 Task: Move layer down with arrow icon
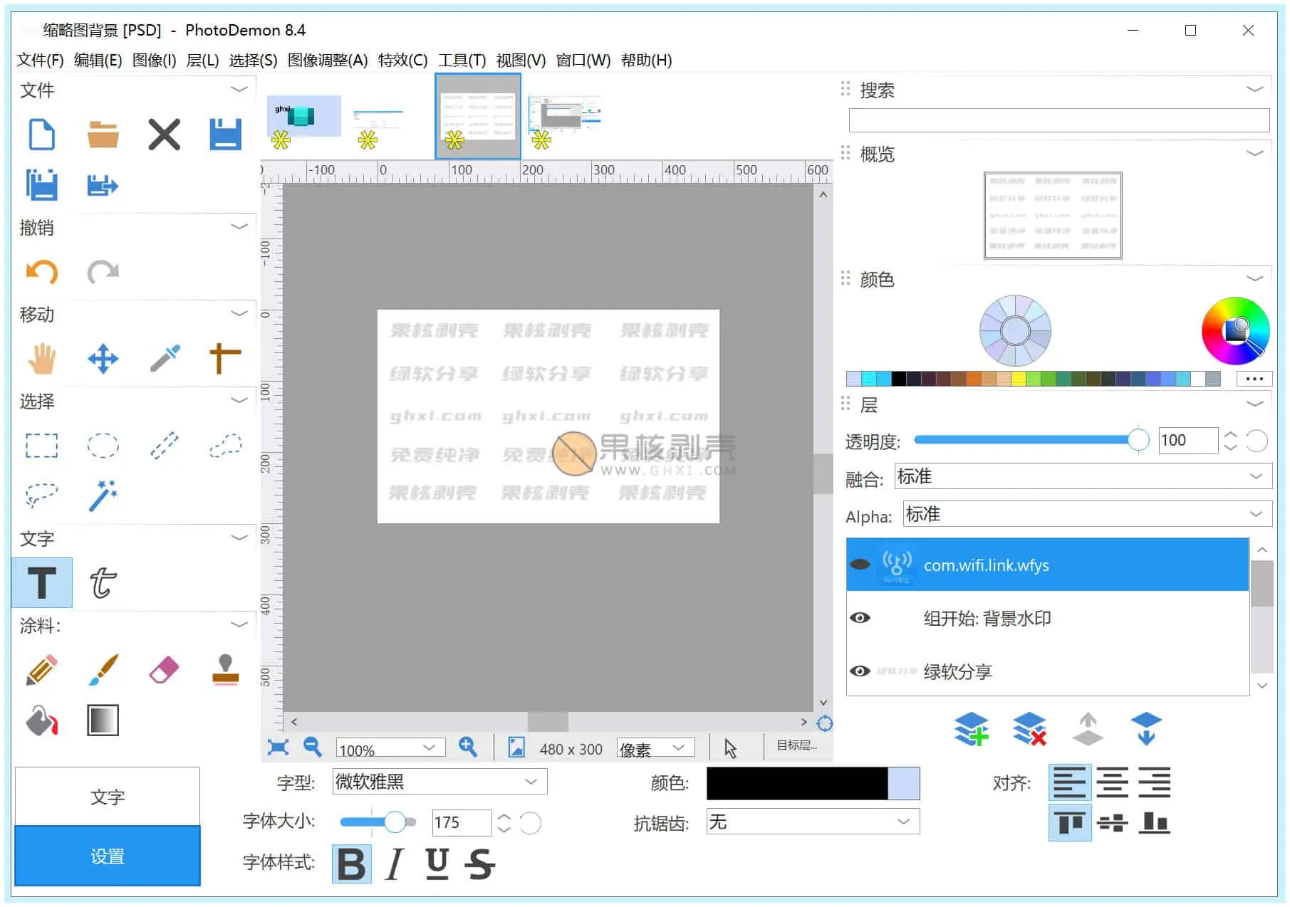point(1145,729)
